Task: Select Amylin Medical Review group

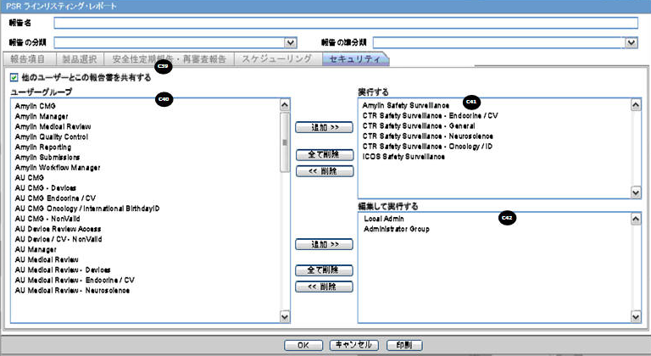Action: click(53, 126)
